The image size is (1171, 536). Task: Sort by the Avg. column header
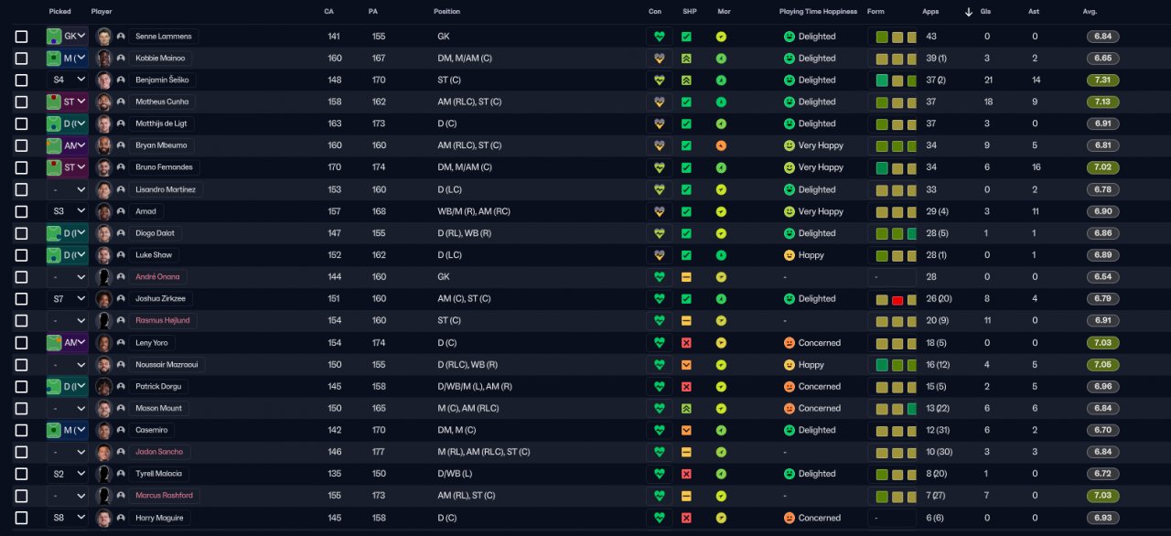[x=1090, y=12]
